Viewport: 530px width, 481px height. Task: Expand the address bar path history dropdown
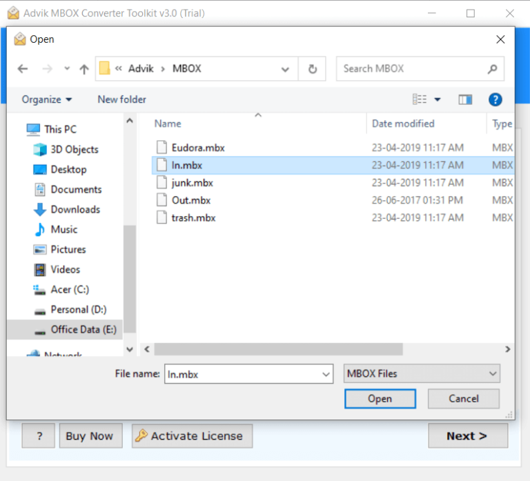tap(286, 69)
